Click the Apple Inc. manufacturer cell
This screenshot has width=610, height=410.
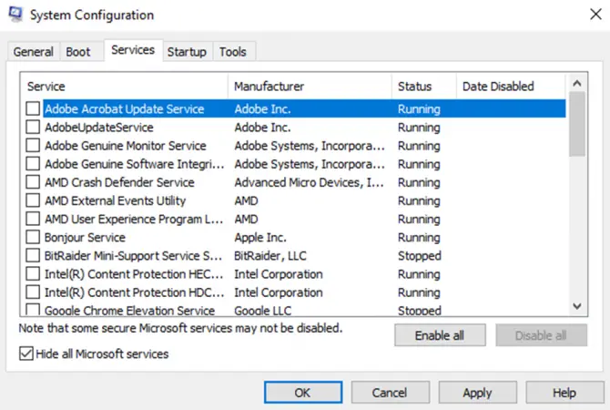point(260,237)
